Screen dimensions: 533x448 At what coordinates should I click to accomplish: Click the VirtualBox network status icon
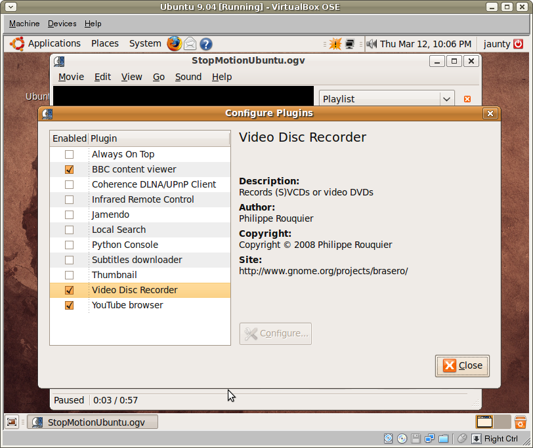tap(430, 439)
